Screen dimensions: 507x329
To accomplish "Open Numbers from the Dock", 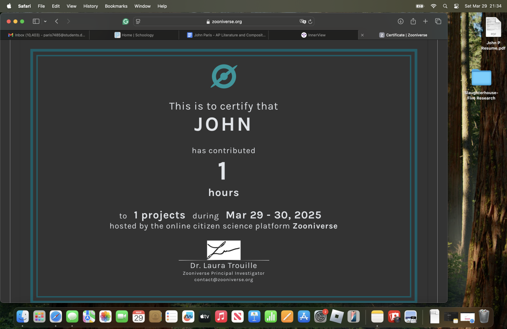I will [x=271, y=316].
